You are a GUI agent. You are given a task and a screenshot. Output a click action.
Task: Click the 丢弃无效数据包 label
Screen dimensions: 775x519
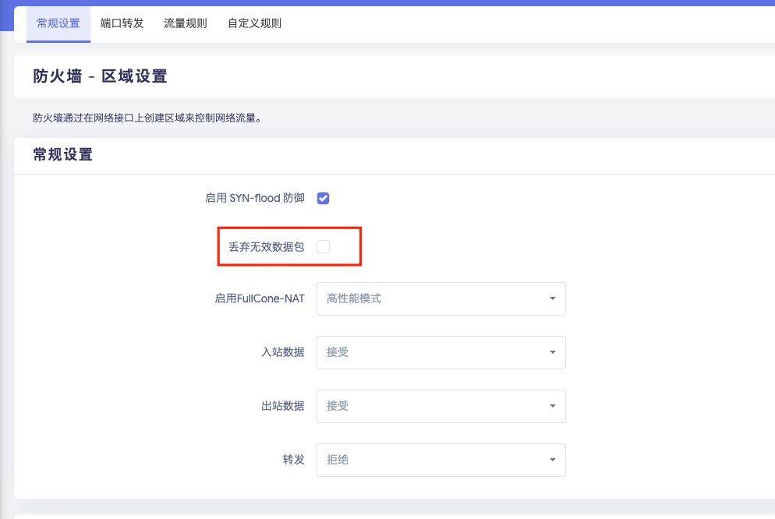pyautogui.click(x=267, y=247)
